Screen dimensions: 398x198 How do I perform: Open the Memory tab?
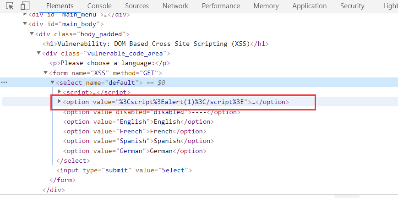point(266,6)
